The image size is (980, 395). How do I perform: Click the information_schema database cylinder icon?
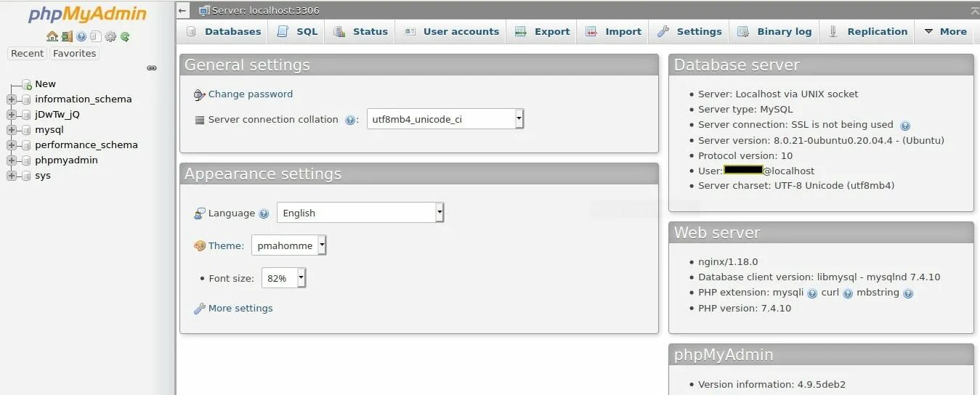click(x=27, y=99)
